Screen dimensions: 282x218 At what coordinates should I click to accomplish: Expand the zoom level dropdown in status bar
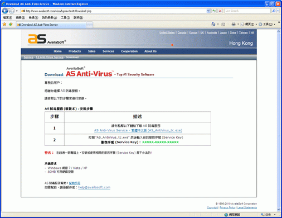(275, 215)
